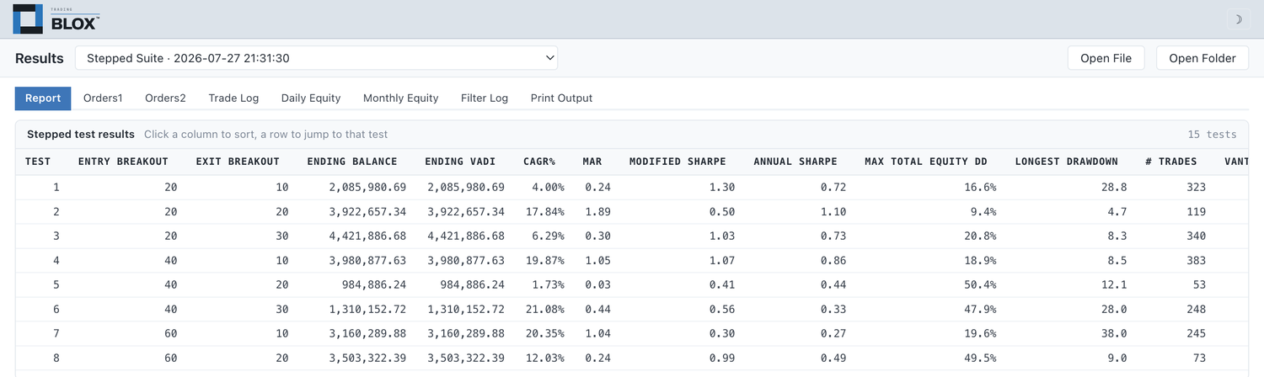Switch to the Filter Log tab
This screenshot has height=377, width=1264.
pos(485,98)
